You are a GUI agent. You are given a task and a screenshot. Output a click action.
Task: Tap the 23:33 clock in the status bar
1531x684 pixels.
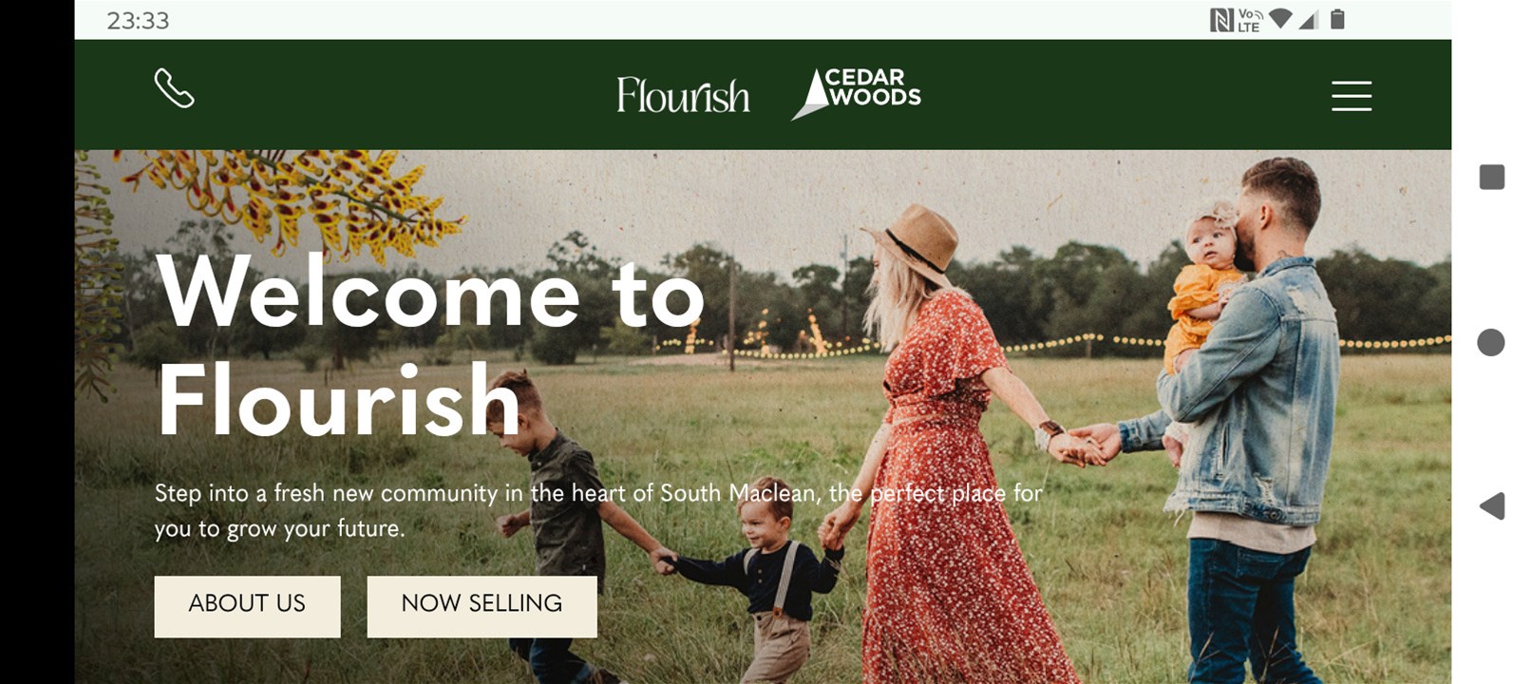point(138,20)
